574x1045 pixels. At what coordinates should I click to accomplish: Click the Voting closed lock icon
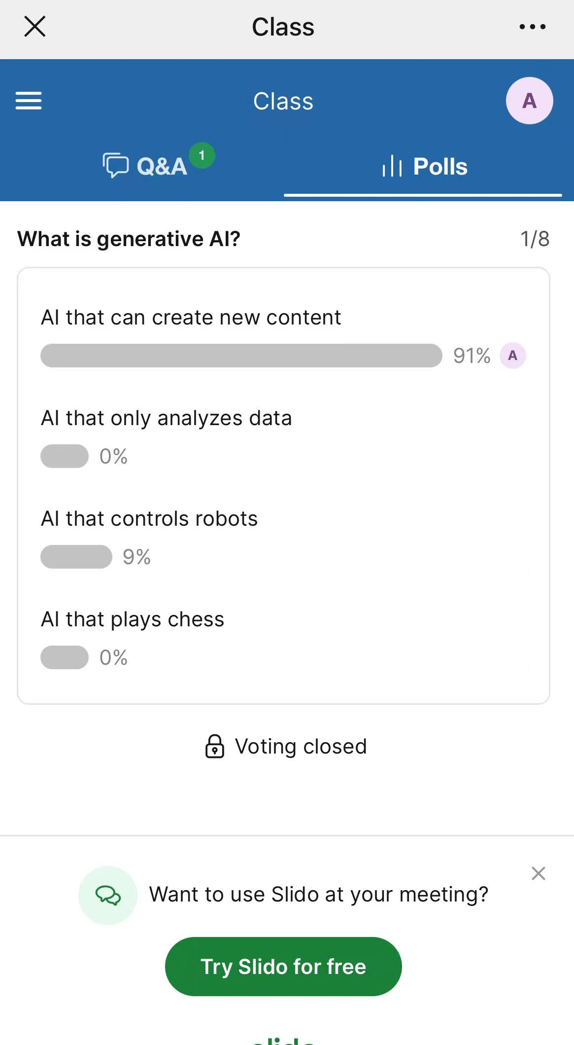[214, 746]
